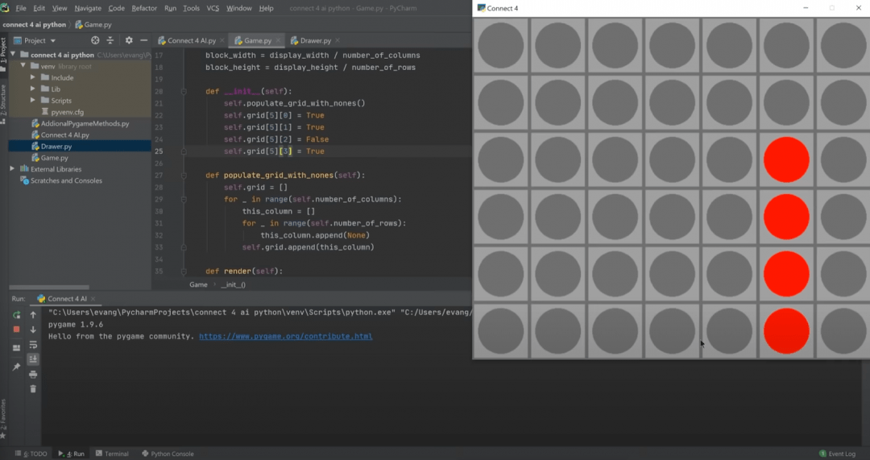
Task: Hide the Project panel with minus icon
Action: point(144,40)
